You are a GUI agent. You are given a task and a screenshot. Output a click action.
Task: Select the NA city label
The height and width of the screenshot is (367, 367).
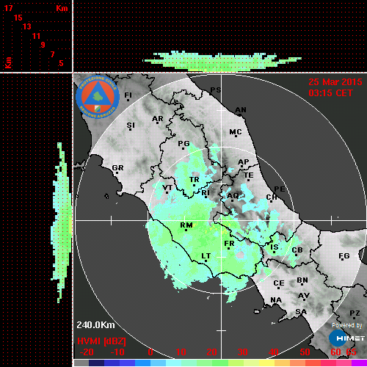coord(276,300)
